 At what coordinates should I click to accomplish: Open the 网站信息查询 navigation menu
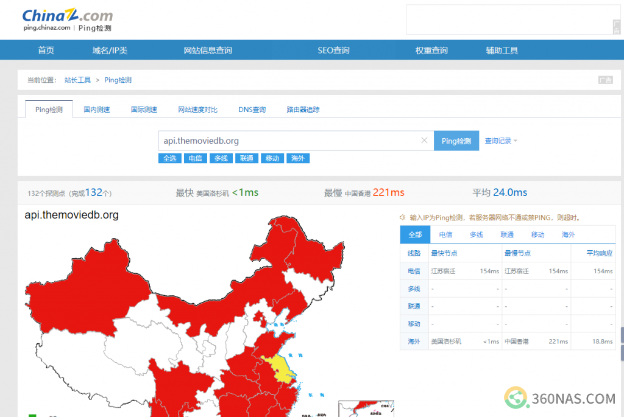[x=208, y=51]
